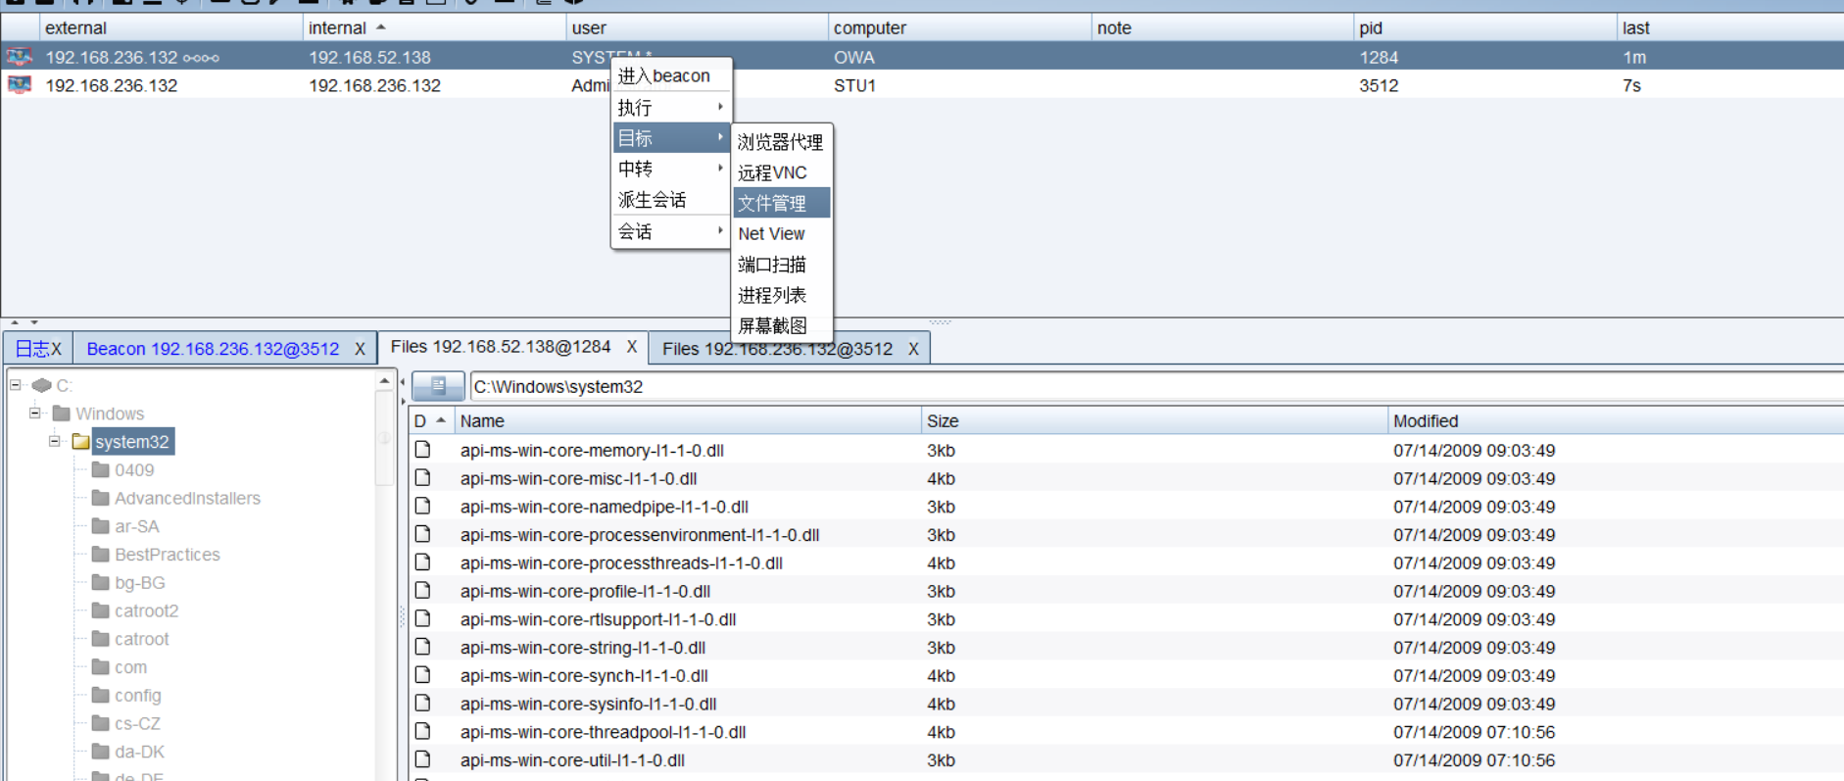Open the AdvancedInstallers folder
The height and width of the screenshot is (781, 1844).
pos(187,498)
